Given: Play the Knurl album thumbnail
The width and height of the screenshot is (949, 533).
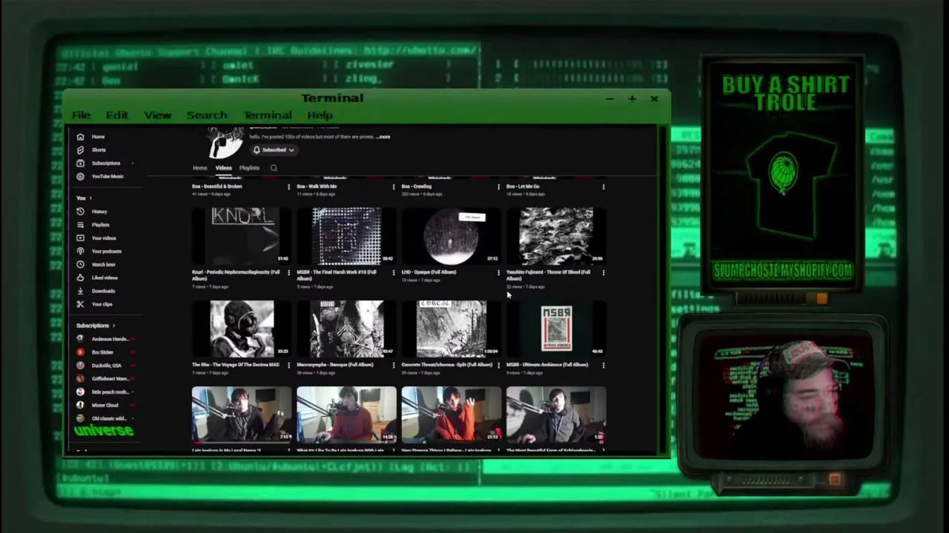Looking at the screenshot, I should tap(242, 235).
